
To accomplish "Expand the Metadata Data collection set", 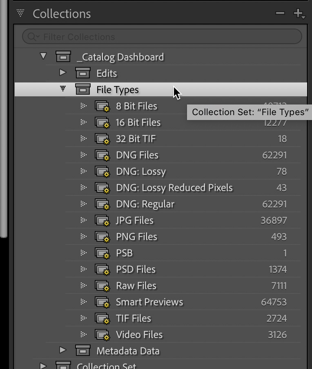I will pyautogui.click(x=62, y=350).
